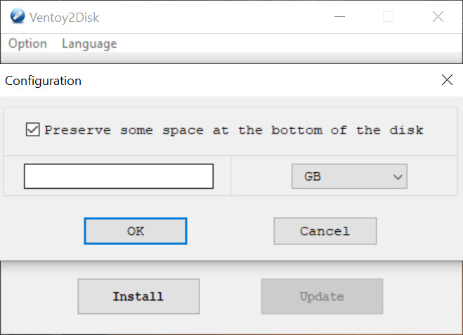Close the main Ventoy2Disk window
463x335 pixels.
pyautogui.click(x=438, y=17)
